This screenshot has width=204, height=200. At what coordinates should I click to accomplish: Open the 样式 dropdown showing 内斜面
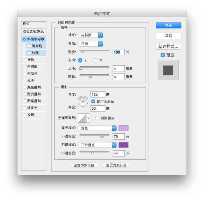click(90, 35)
